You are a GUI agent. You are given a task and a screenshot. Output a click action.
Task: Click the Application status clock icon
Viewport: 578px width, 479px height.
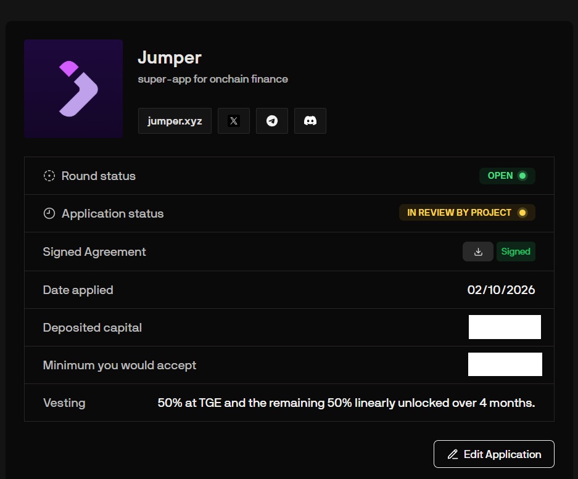[x=49, y=213]
